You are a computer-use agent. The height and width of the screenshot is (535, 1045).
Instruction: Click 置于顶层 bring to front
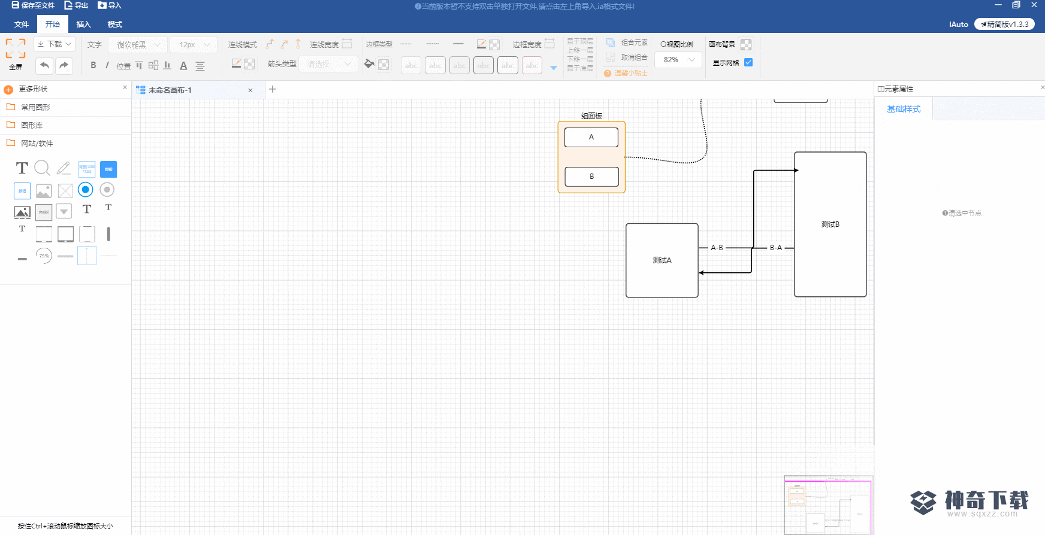pyautogui.click(x=580, y=41)
